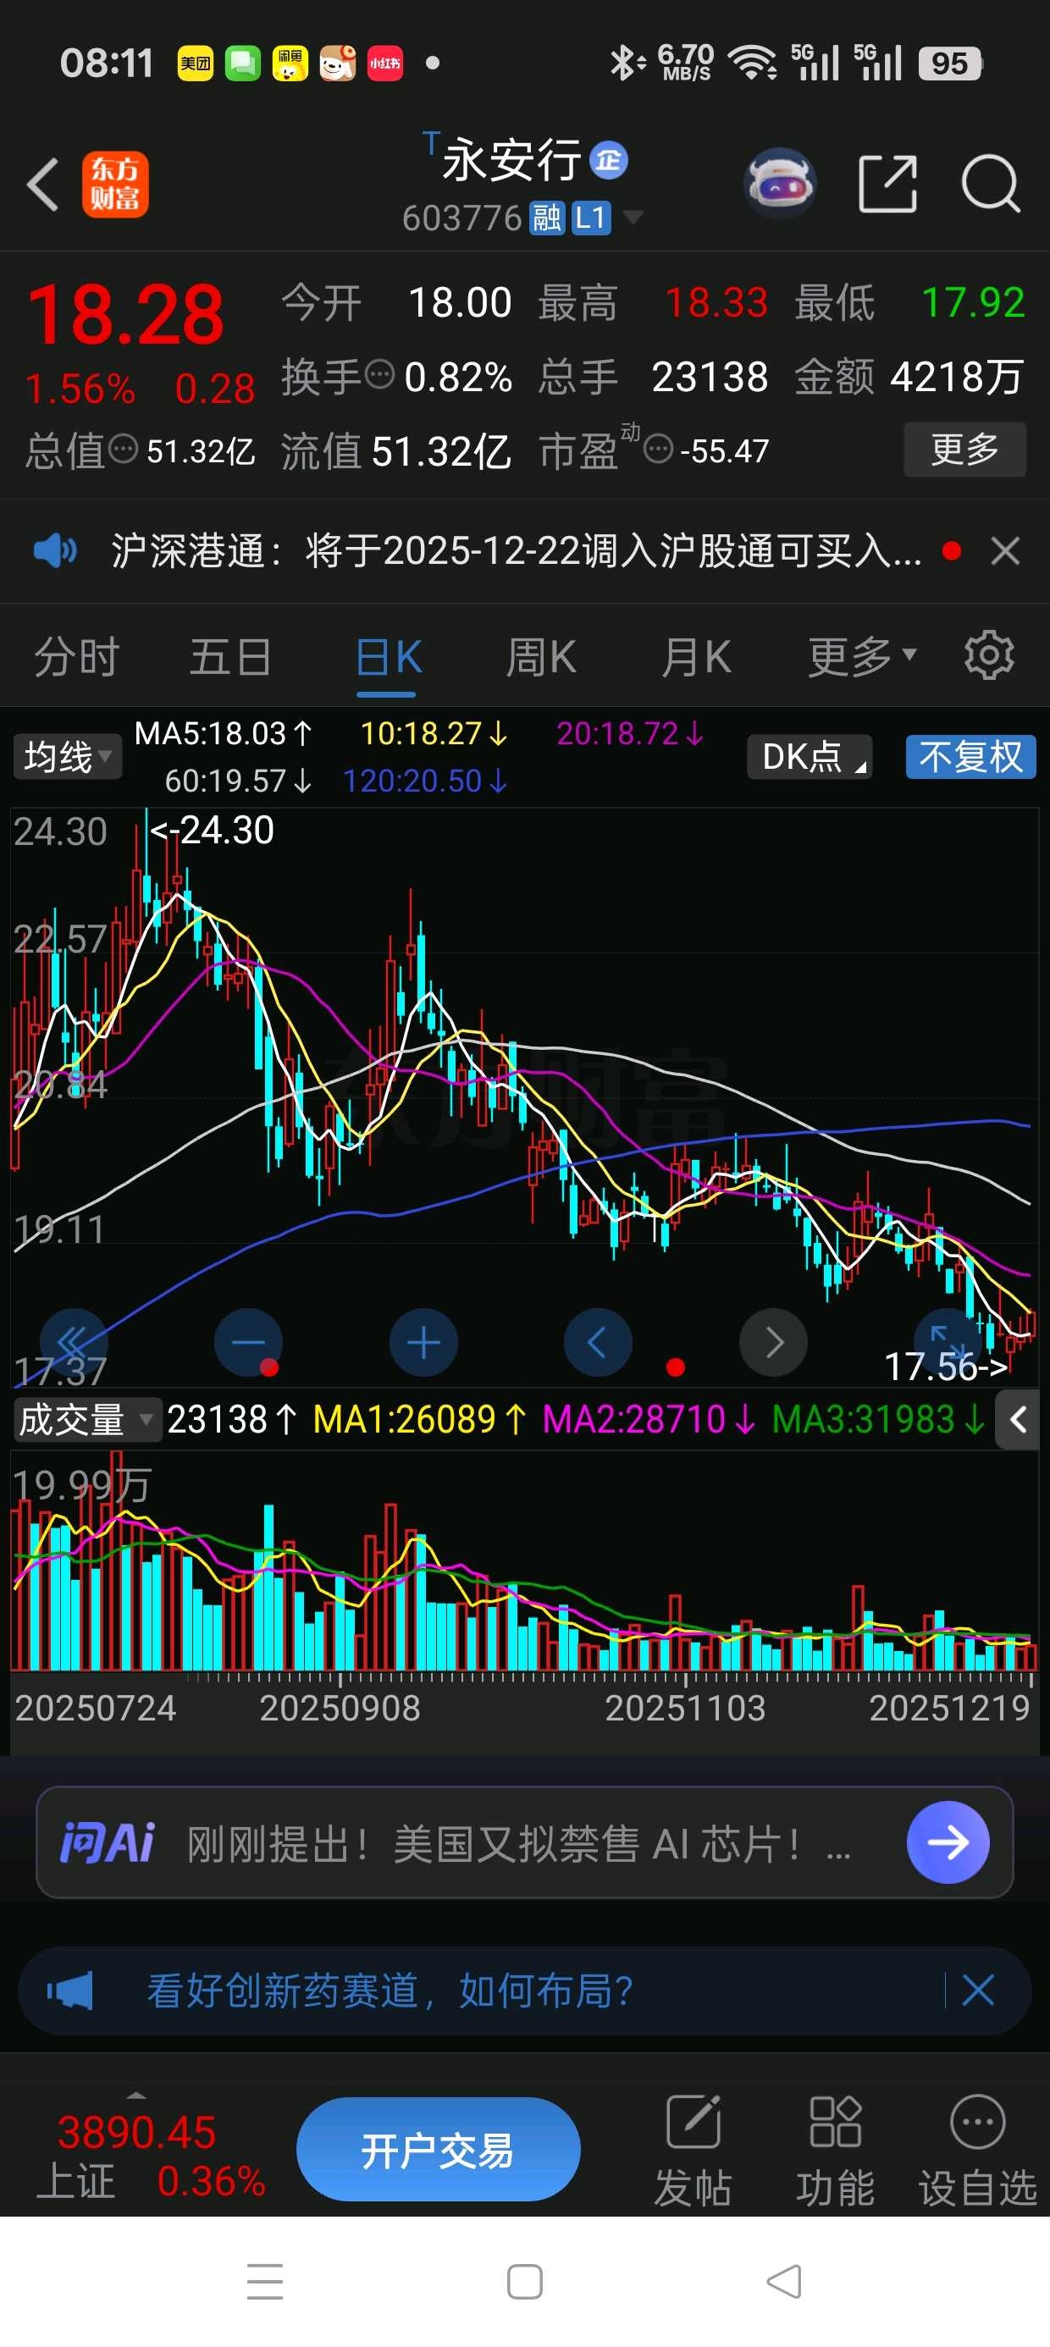Image resolution: width=1050 pixels, height=2347 pixels.
Task: Tap the candlestick price chart area
Action: 524,1097
